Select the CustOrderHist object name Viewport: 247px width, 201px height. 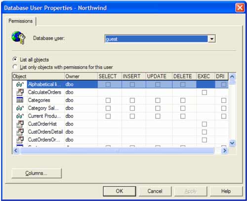click(x=42, y=124)
